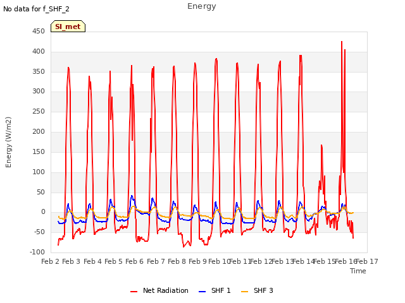Click the 250 y-axis tick label
This screenshot has height=303, width=405.
[39, 111]
